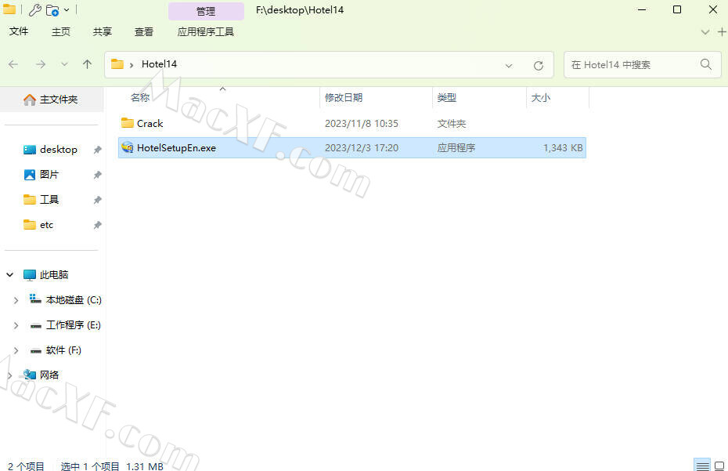
Task: Select the 管理 contextual tab
Action: pos(206,11)
